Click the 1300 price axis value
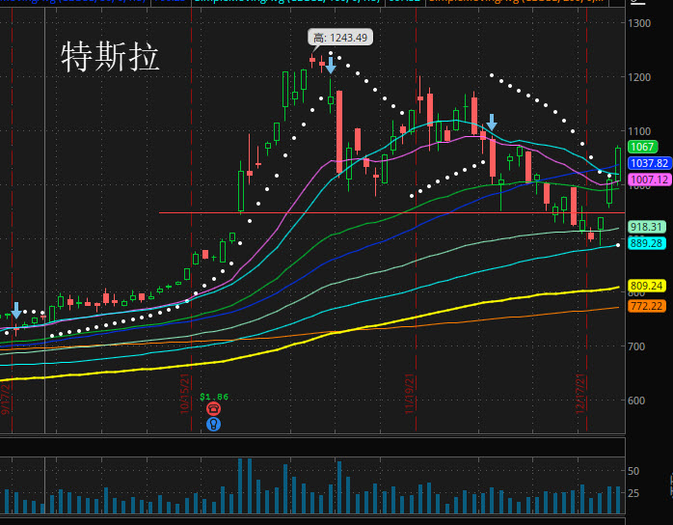 pyautogui.click(x=639, y=23)
